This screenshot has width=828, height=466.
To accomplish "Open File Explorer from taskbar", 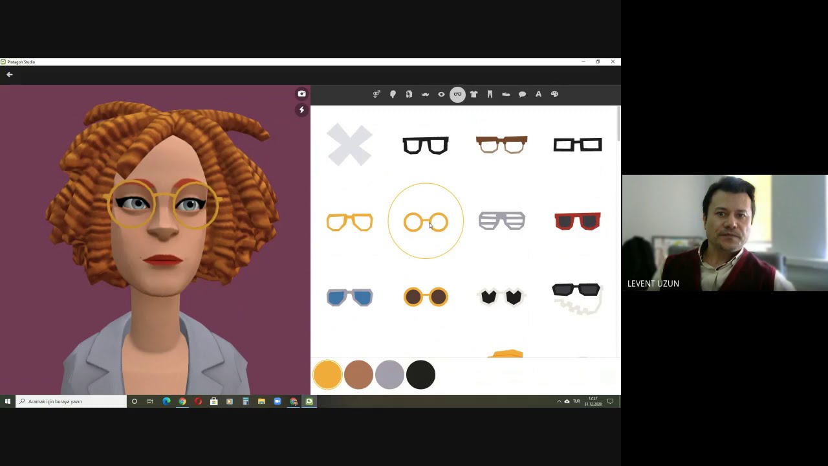I will 261,401.
